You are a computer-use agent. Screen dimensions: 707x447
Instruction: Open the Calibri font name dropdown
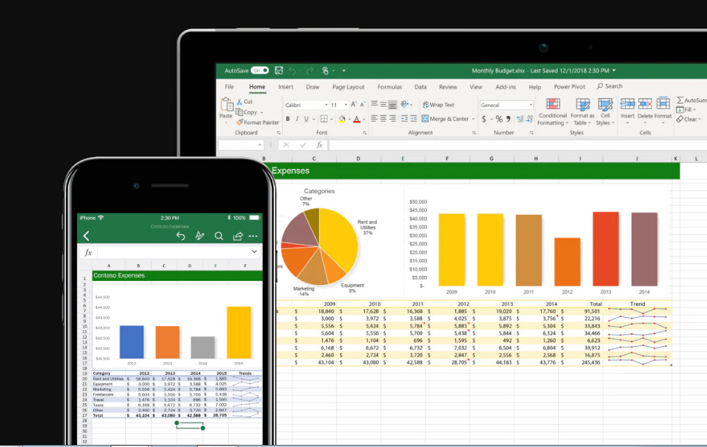326,105
